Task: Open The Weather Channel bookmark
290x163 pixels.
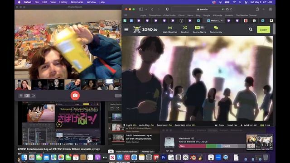Action: click(246, 15)
